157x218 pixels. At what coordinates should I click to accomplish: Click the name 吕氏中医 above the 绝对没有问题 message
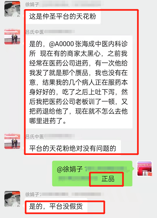(34, 137)
